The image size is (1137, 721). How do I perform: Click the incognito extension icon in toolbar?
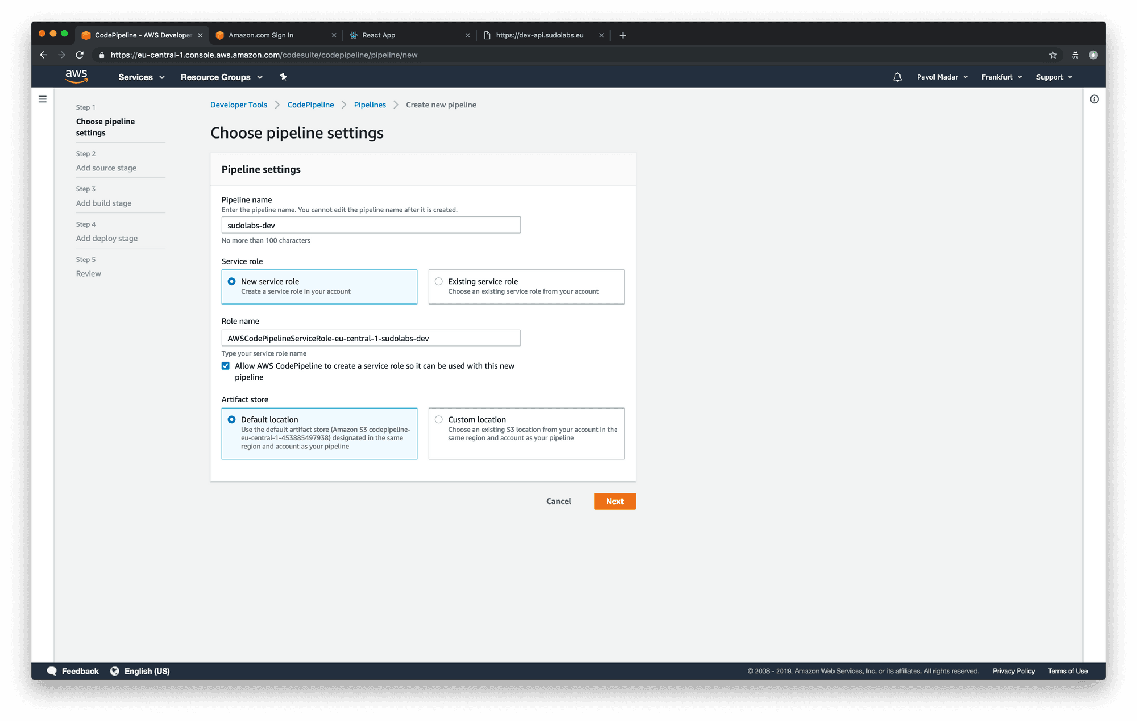pos(1075,55)
